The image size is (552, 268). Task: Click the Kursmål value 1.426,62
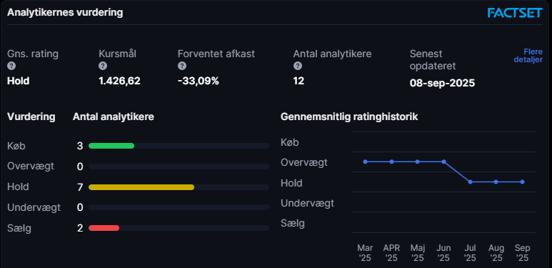point(120,81)
